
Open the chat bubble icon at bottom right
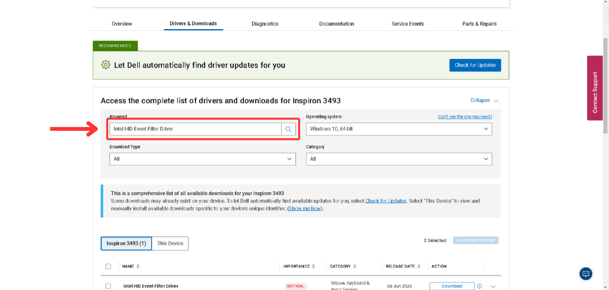(x=586, y=274)
